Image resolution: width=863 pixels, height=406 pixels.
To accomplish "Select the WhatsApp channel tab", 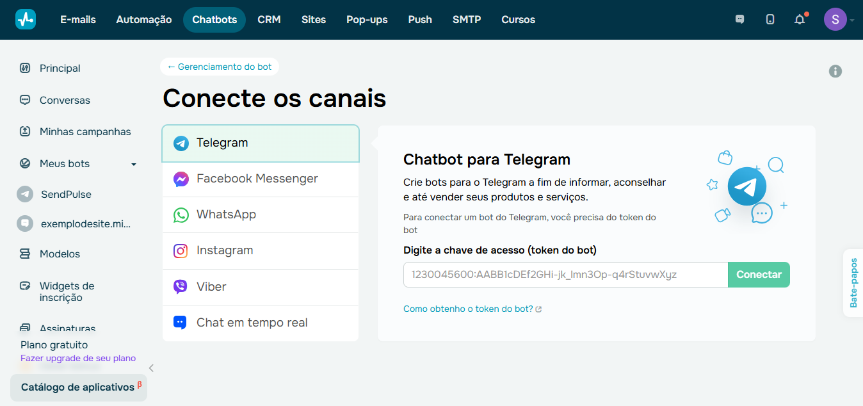I will pyautogui.click(x=261, y=215).
